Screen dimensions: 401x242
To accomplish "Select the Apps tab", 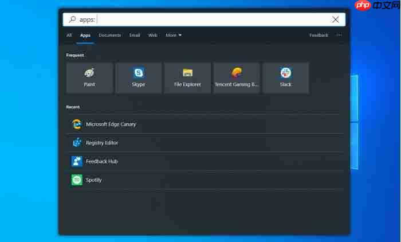I will [85, 36].
